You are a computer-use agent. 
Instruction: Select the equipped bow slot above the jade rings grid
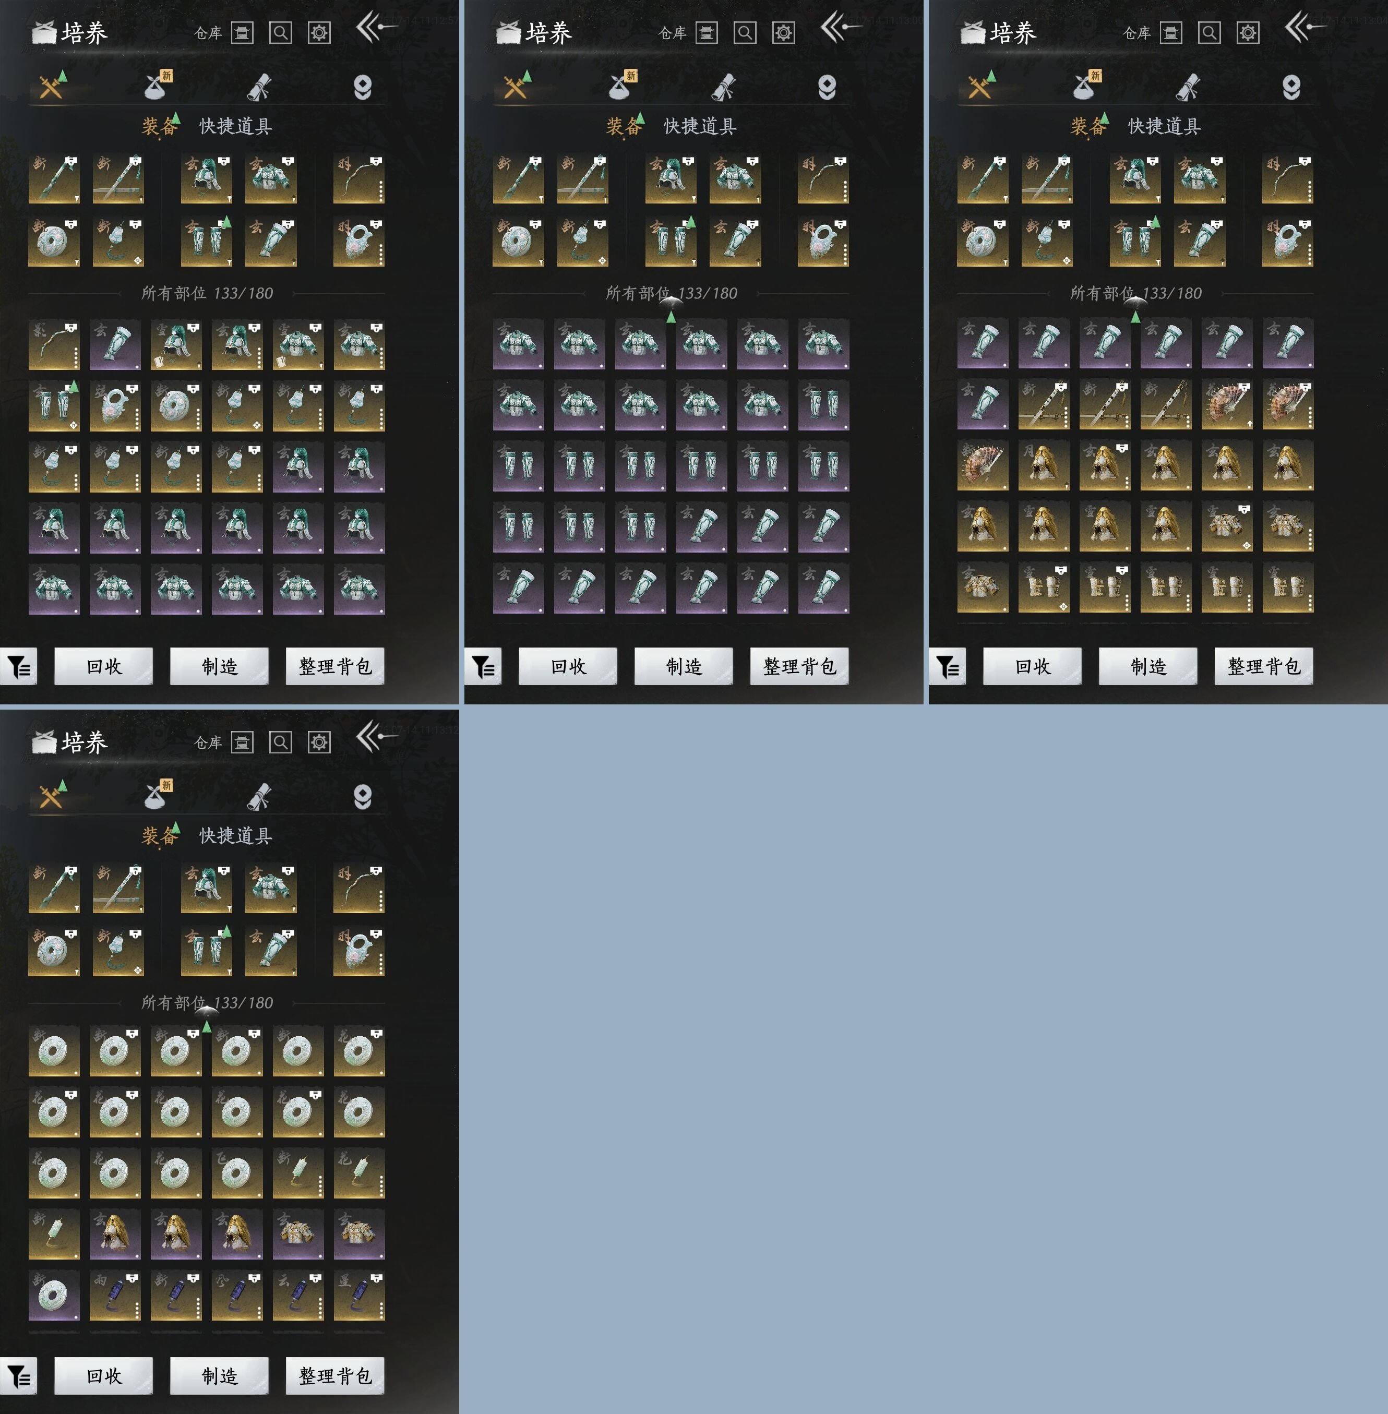click(x=358, y=889)
